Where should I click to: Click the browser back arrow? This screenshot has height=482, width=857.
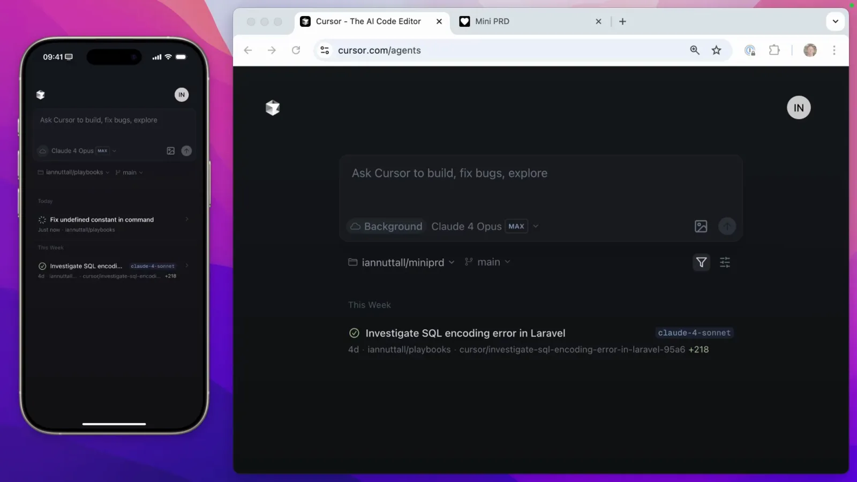[x=247, y=50]
